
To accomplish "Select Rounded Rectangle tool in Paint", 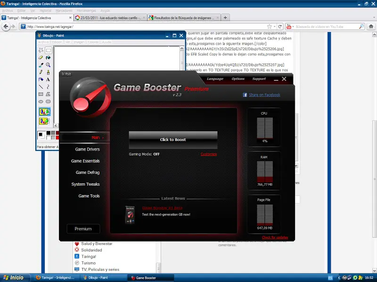I will click(49, 102).
